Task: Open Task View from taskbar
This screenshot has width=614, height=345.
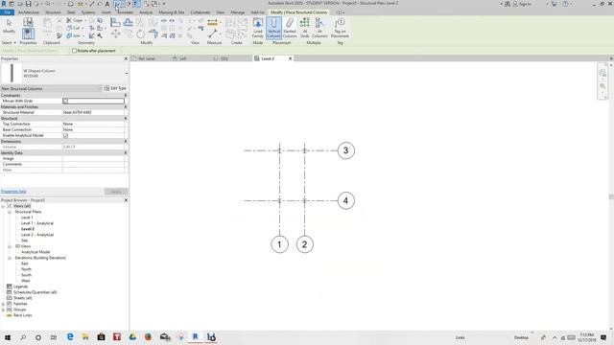Action: point(54,336)
